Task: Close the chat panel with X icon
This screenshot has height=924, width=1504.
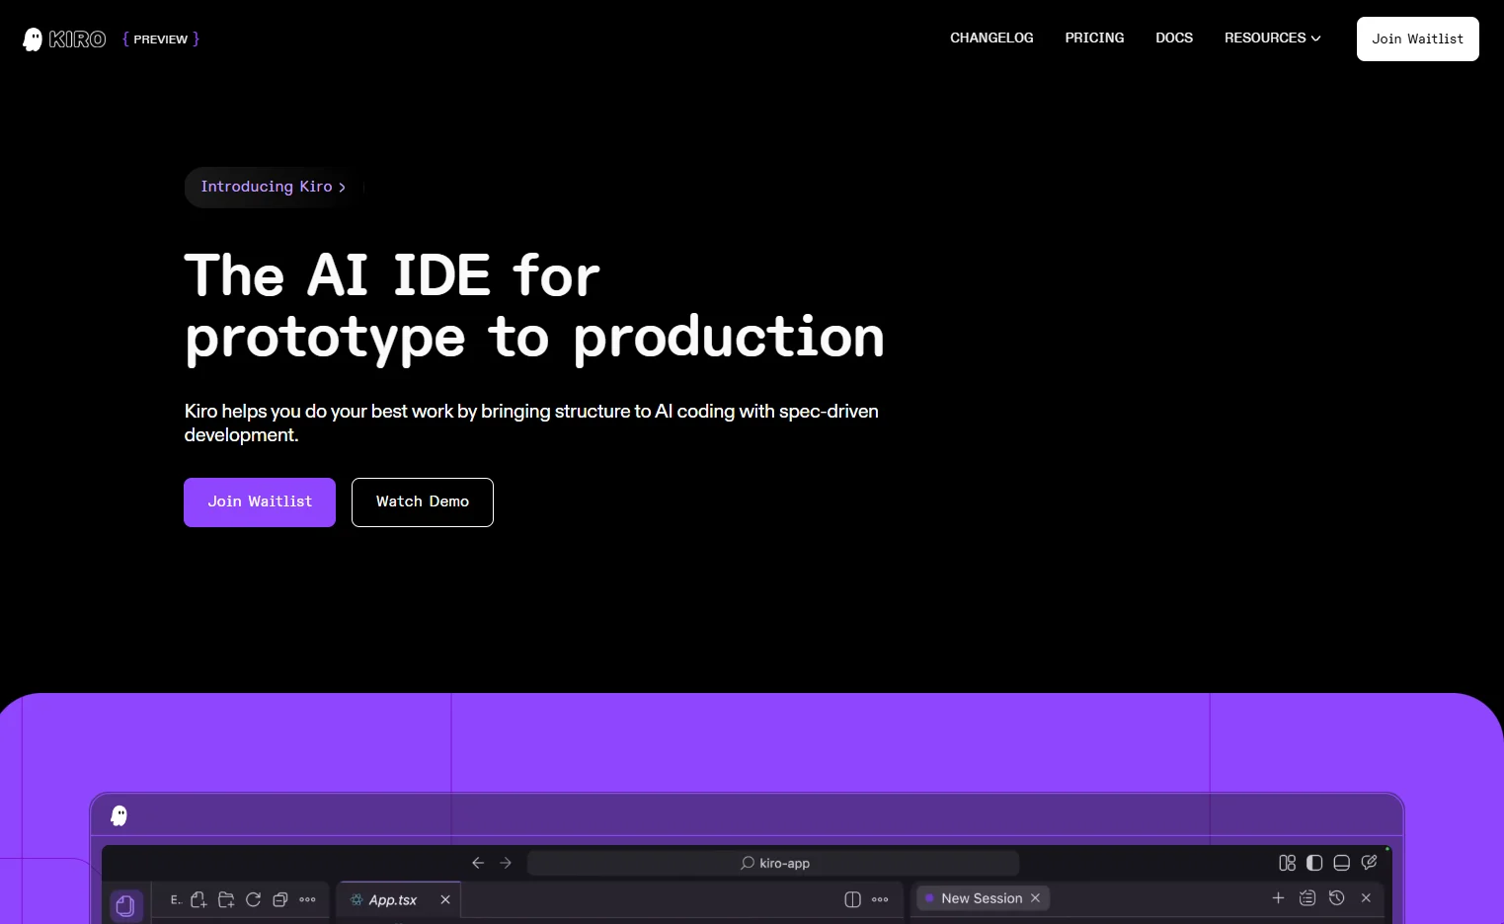Action: pos(1366,897)
